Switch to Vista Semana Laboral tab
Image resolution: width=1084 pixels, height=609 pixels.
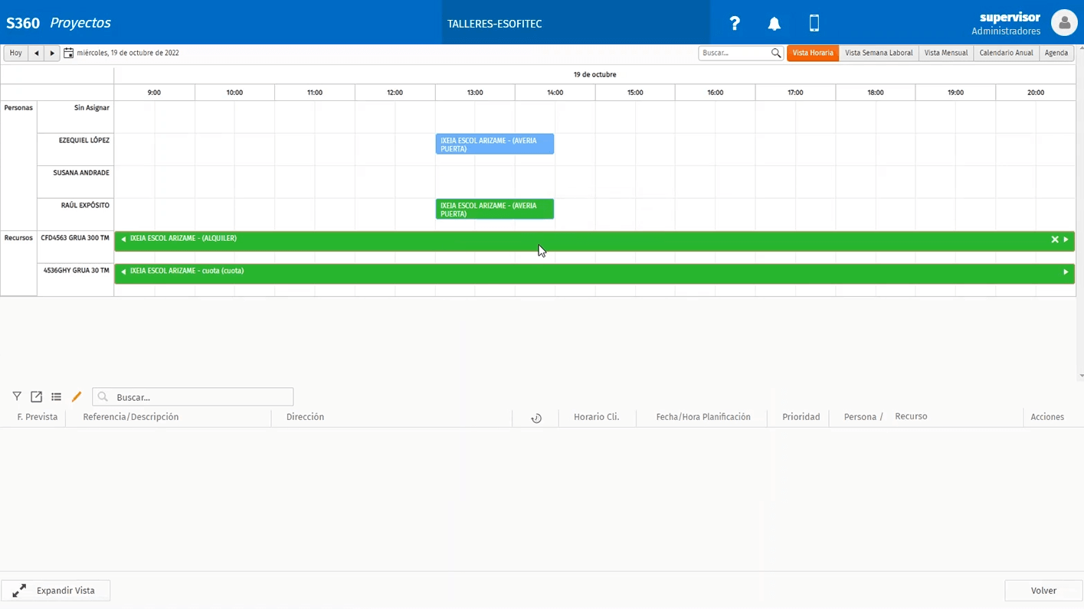tap(879, 53)
